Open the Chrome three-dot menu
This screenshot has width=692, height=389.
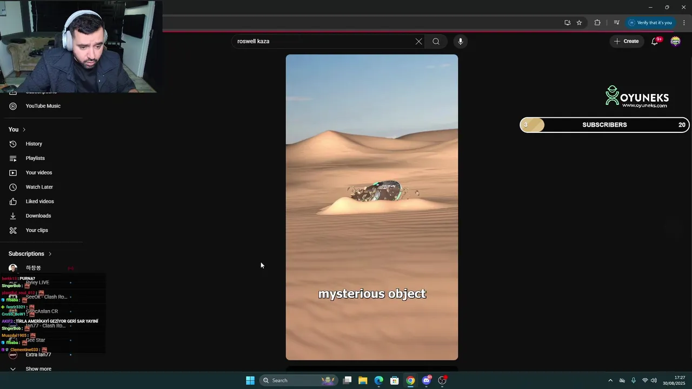pyautogui.click(x=684, y=23)
